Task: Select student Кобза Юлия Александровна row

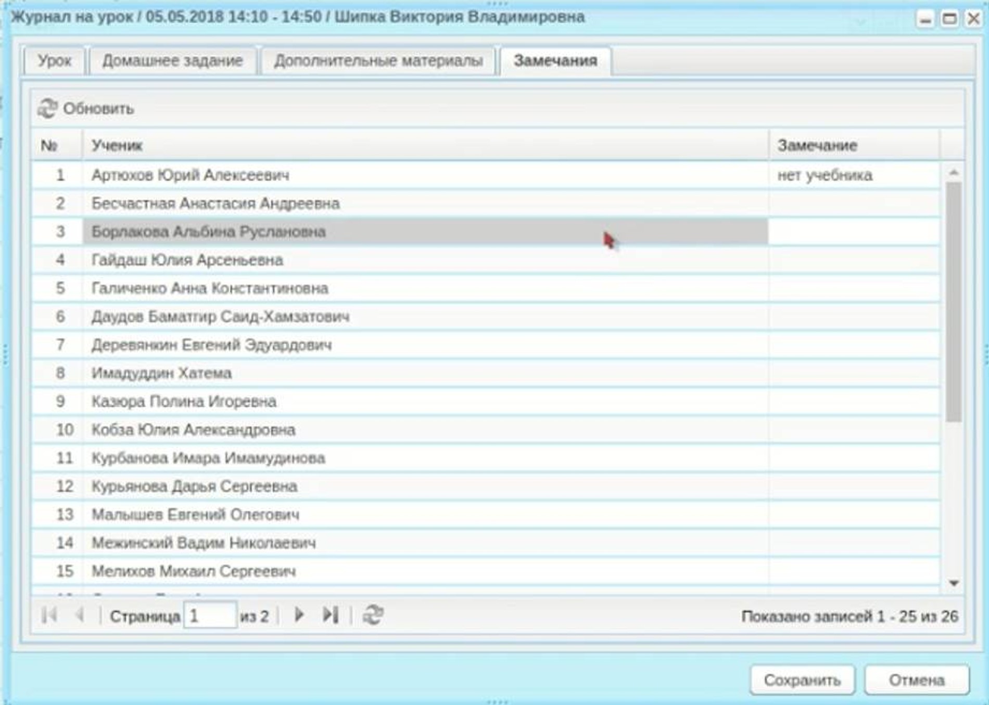Action: click(193, 430)
